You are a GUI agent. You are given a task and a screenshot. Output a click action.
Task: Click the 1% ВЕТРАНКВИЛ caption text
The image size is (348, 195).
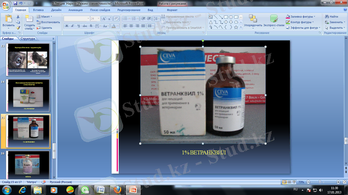tap(204, 153)
